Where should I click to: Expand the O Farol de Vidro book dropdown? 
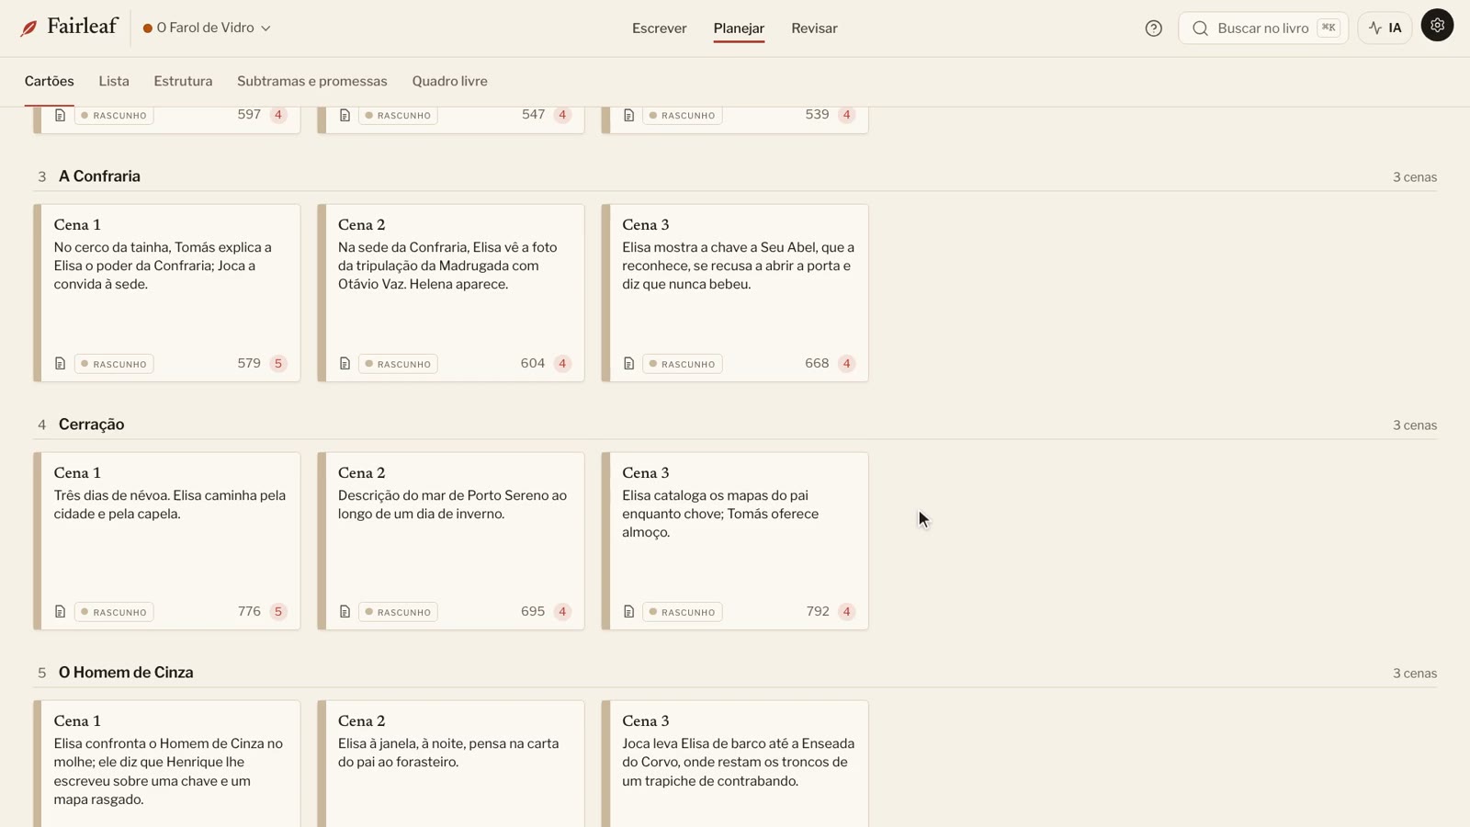[207, 28]
